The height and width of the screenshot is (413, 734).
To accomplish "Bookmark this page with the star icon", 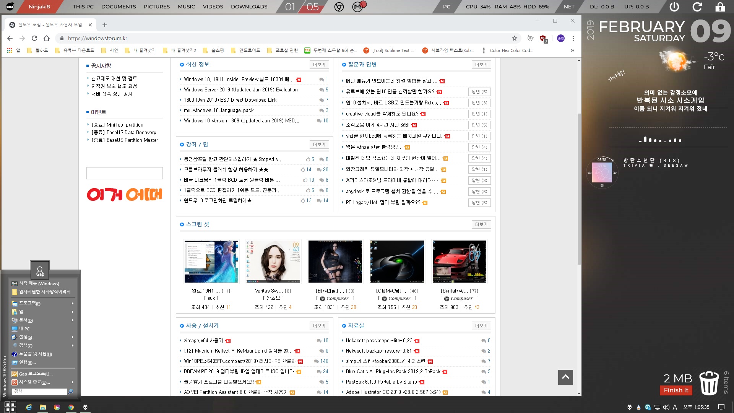I will click(x=515, y=38).
